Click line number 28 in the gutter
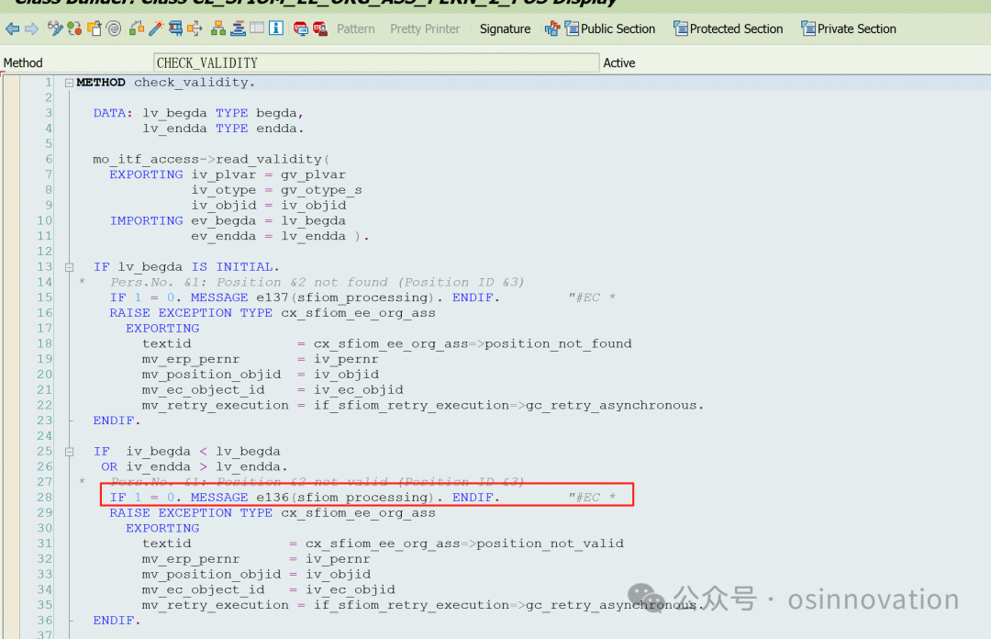The width and height of the screenshot is (991, 639). point(44,498)
